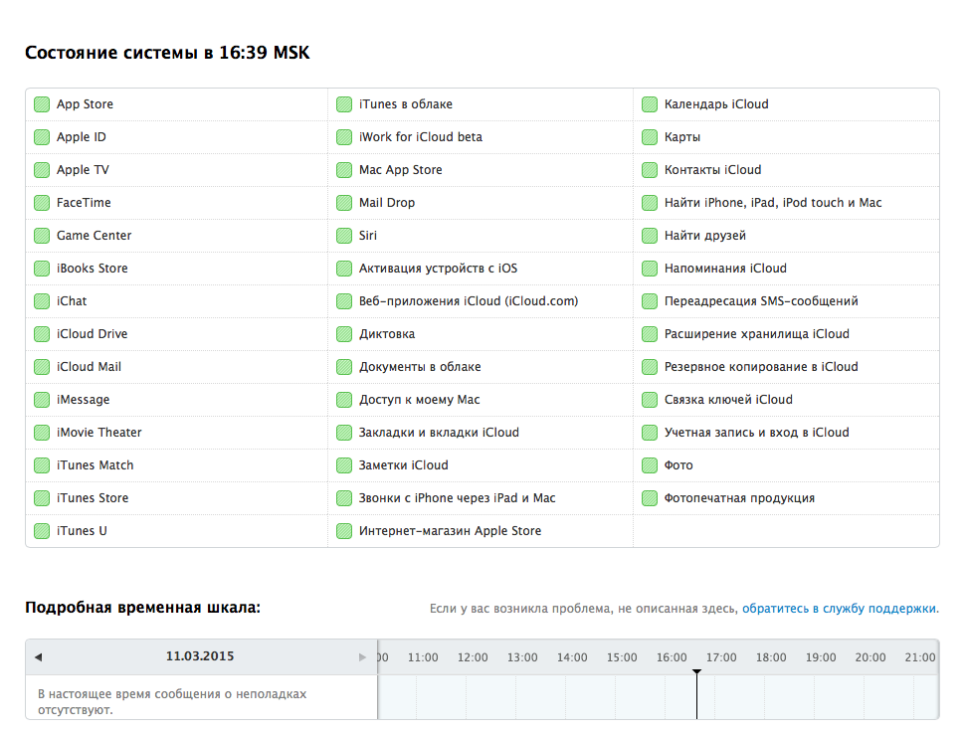Click the Подробная временная шкала heading

tap(142, 608)
